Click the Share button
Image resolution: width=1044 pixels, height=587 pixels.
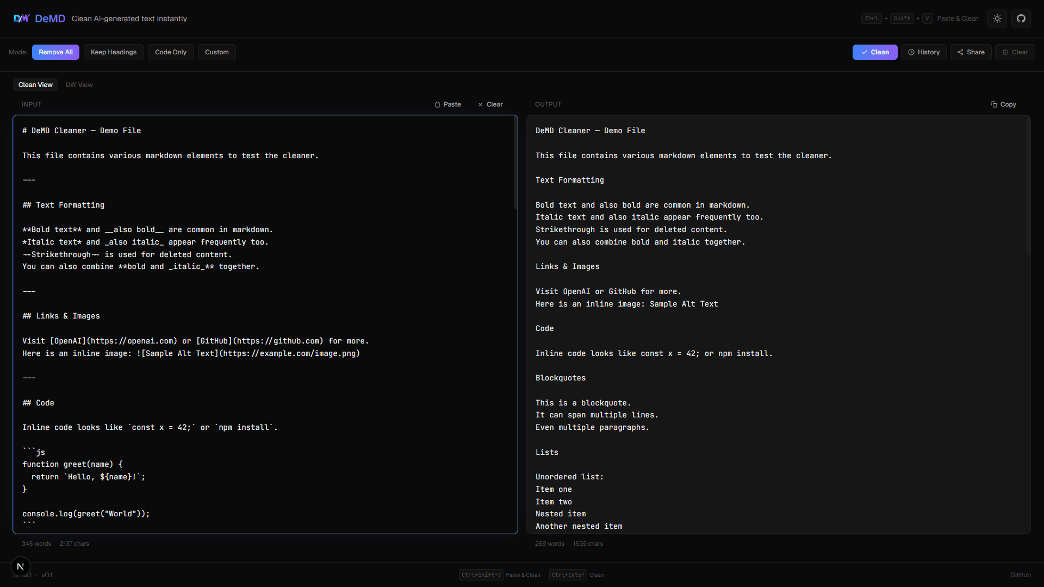971,52
